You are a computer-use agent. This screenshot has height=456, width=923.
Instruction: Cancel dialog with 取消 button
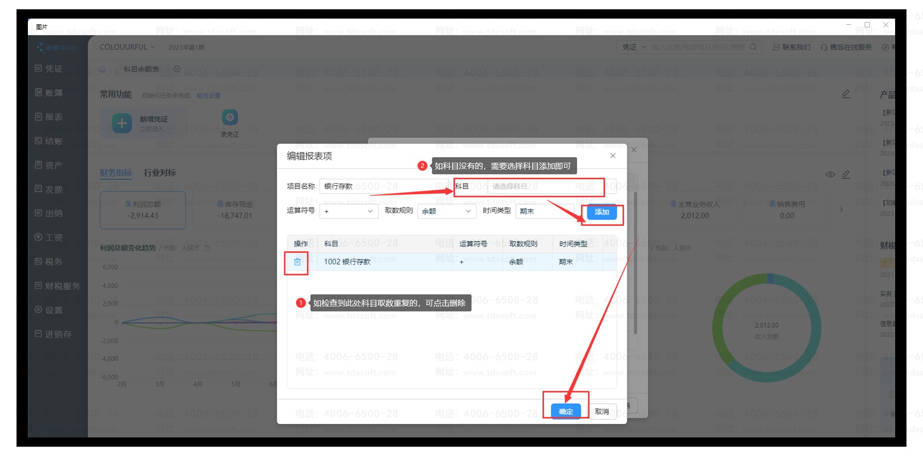pyautogui.click(x=602, y=411)
